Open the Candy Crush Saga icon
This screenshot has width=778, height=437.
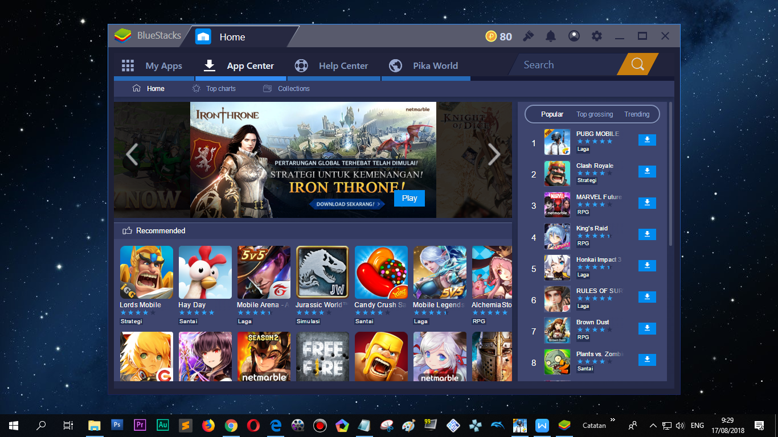pos(381,272)
